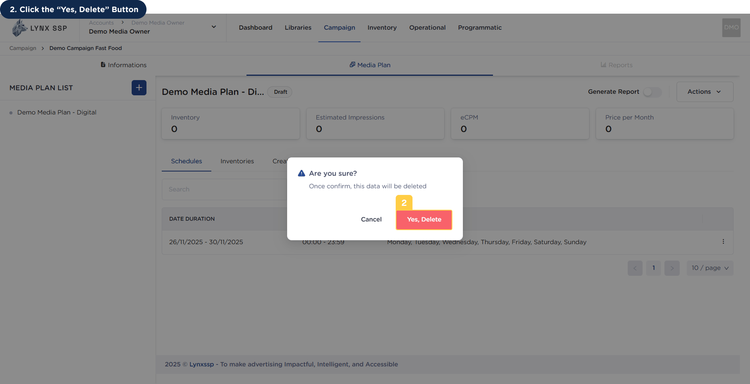Image resolution: width=750 pixels, height=384 pixels.
Task: Go to next page arrow
Action: tap(672, 268)
